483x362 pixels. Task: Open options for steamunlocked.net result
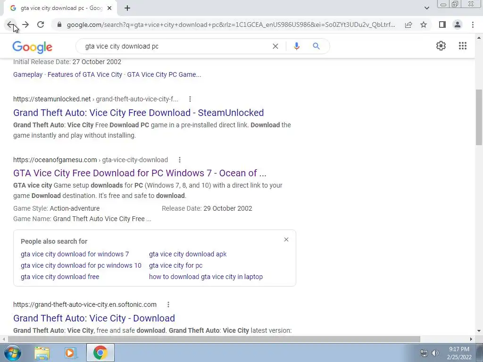click(x=190, y=99)
